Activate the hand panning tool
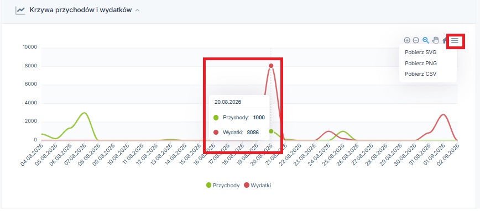The width and height of the screenshot is (480, 211). click(x=435, y=40)
